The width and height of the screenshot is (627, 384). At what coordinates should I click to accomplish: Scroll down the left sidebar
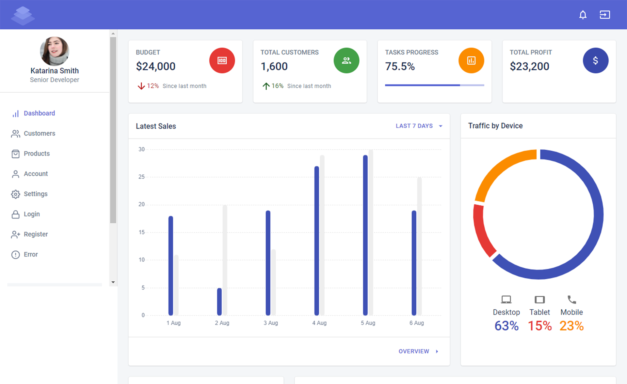(113, 282)
